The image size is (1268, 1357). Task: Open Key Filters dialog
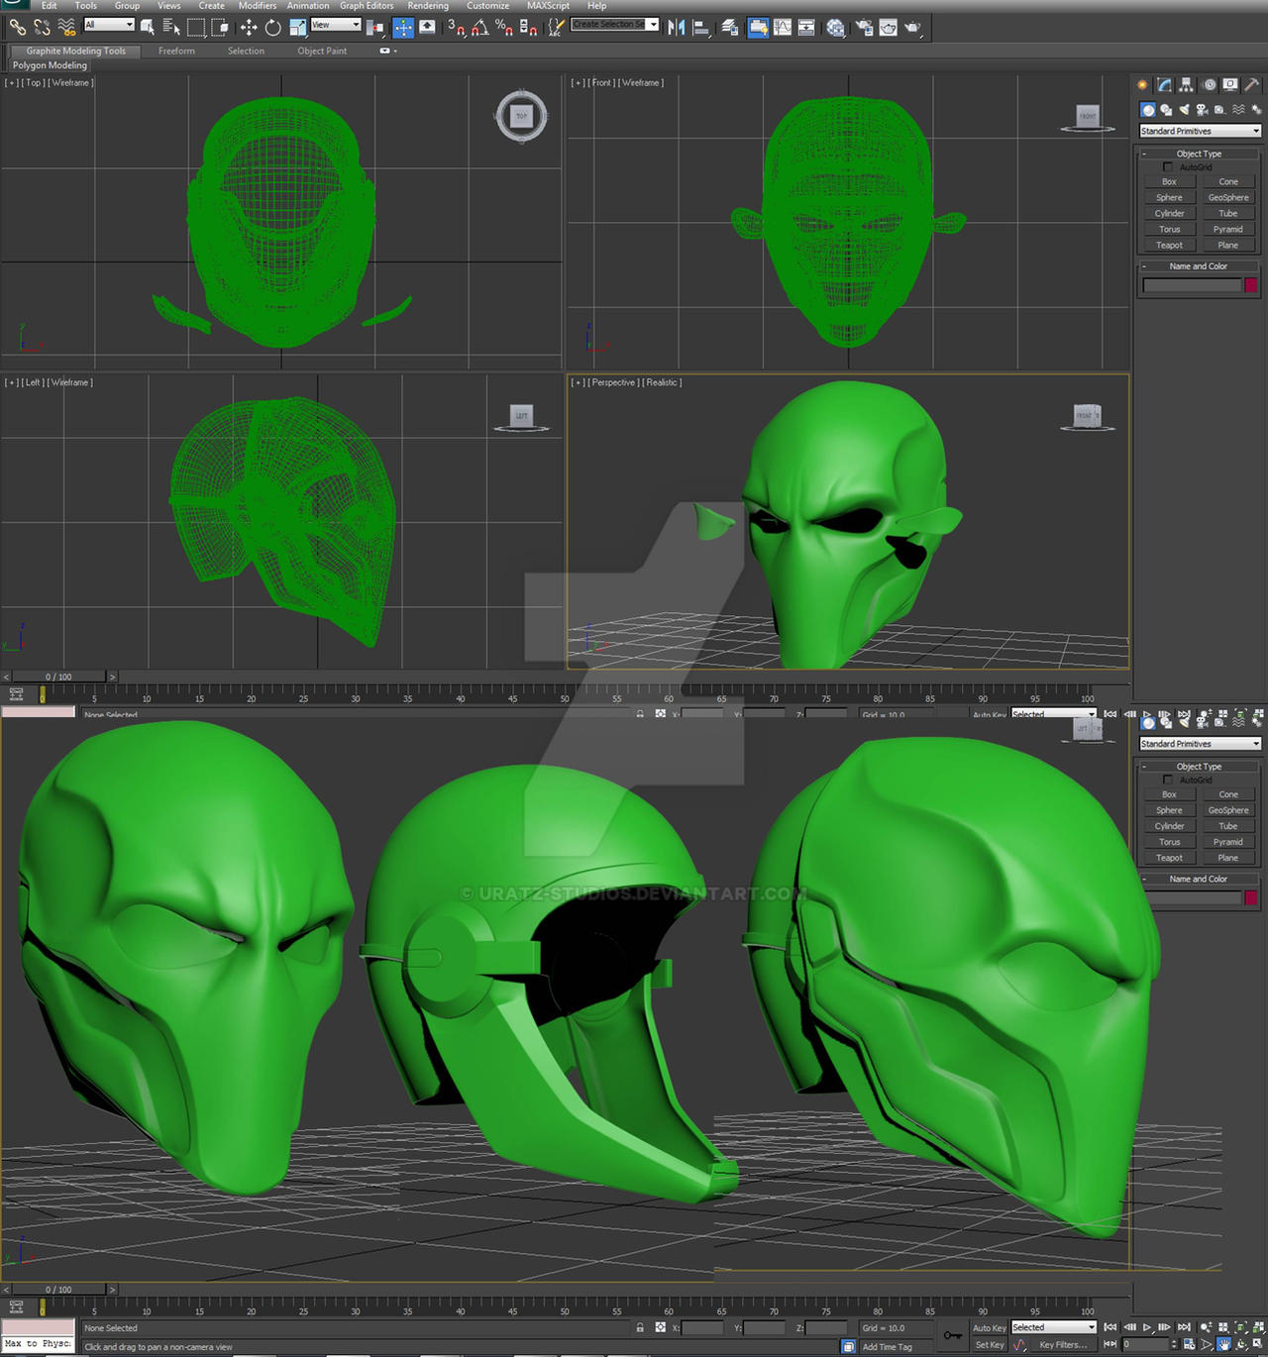(x=1063, y=1344)
